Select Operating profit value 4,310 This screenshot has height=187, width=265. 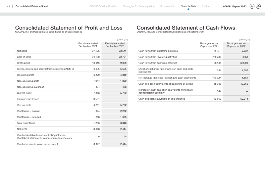click(123, 75)
